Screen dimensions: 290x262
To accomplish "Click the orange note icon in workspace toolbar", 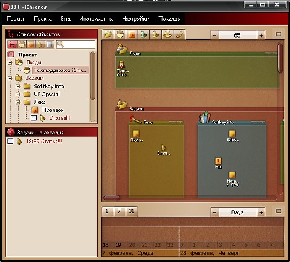I will click(x=132, y=34).
